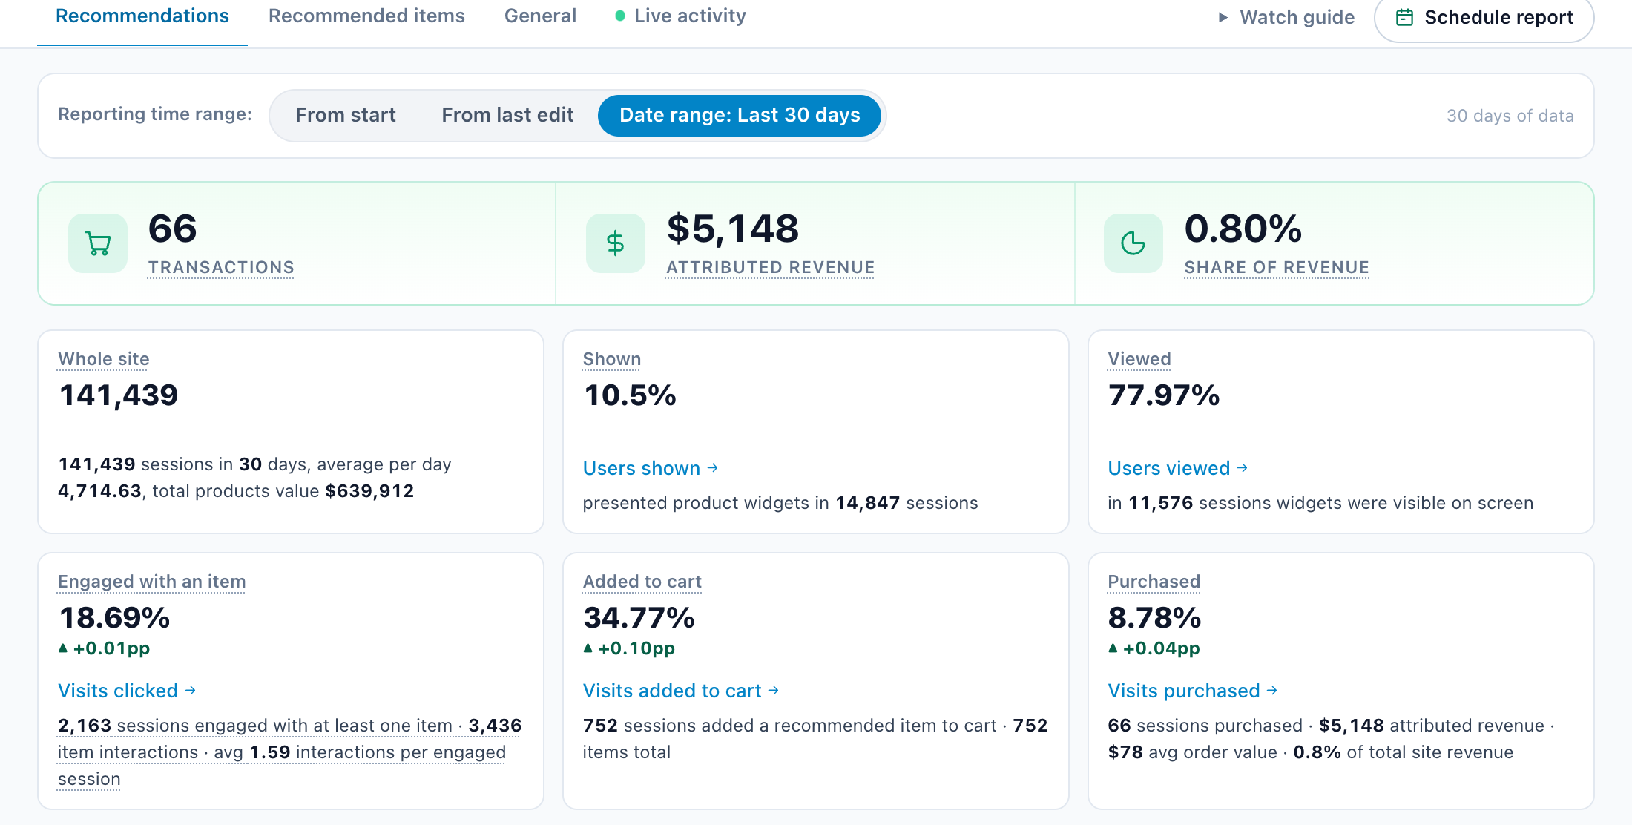Open the Recommended items tab
The width and height of the screenshot is (1632, 825).
click(x=366, y=16)
